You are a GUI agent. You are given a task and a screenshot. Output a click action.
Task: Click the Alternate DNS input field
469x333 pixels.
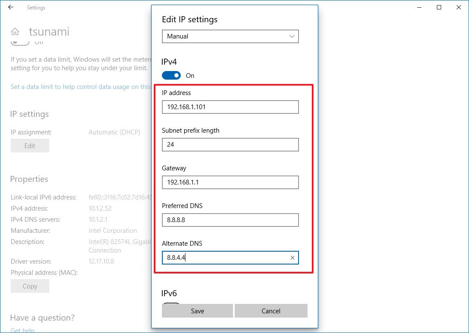tap(230, 258)
